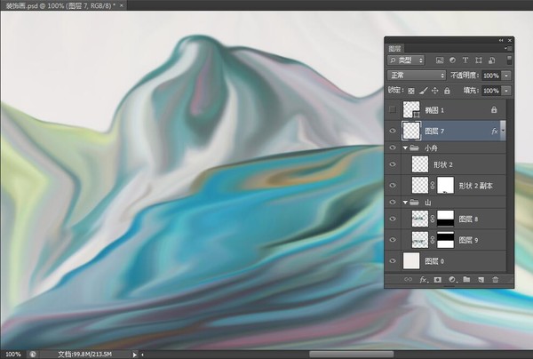Select the 图层 8 layer mask thumbnail
Screen dimensions: 533x359
click(x=445, y=219)
